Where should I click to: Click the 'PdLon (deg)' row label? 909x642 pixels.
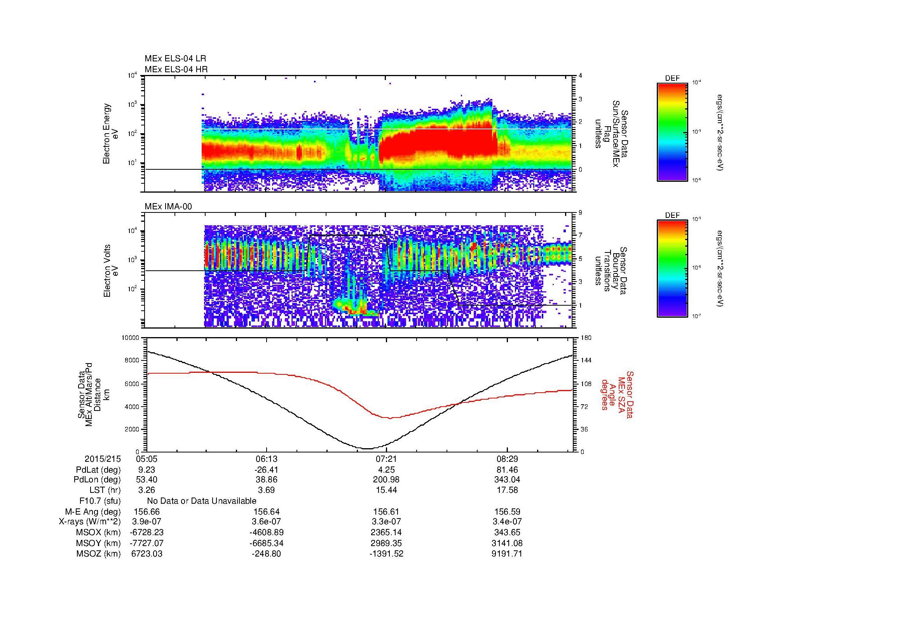[97, 480]
